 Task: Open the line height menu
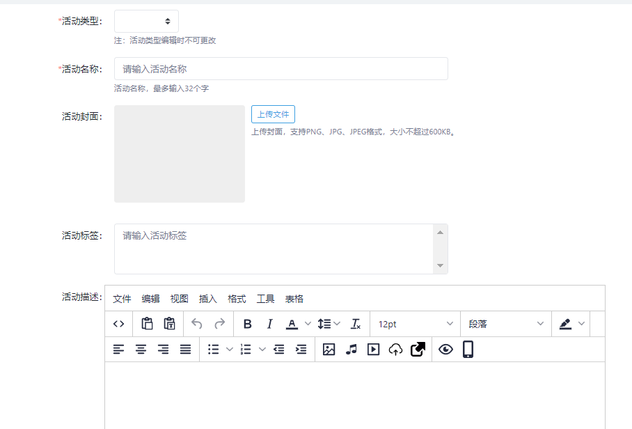tap(329, 324)
